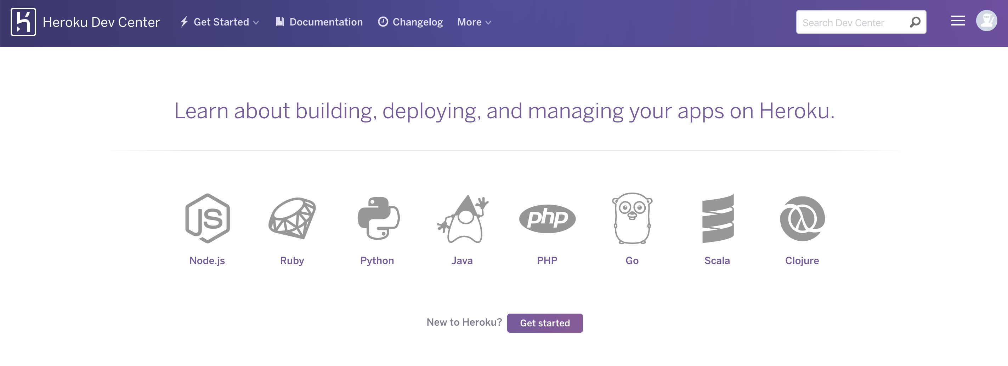Open the Scala spiral icon
The image size is (1008, 366).
tap(718, 218)
